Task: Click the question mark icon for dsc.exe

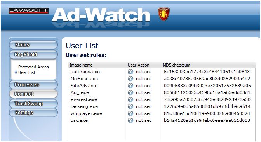Action: (130, 120)
